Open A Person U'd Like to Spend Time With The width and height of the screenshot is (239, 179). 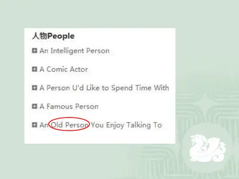tap(104, 88)
